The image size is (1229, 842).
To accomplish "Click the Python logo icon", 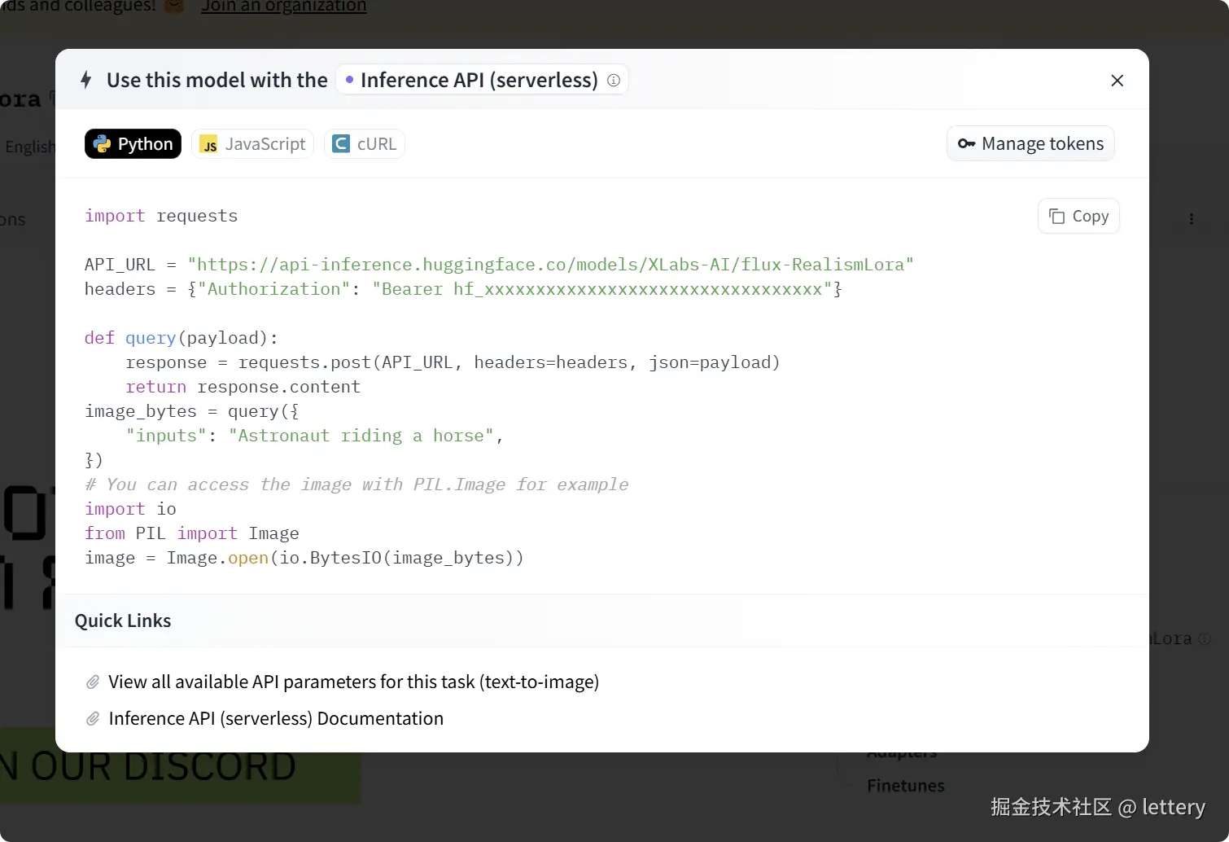I will (x=102, y=144).
